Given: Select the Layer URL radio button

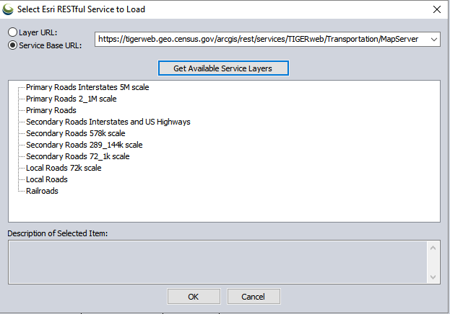Looking at the screenshot, I should [x=12, y=32].
